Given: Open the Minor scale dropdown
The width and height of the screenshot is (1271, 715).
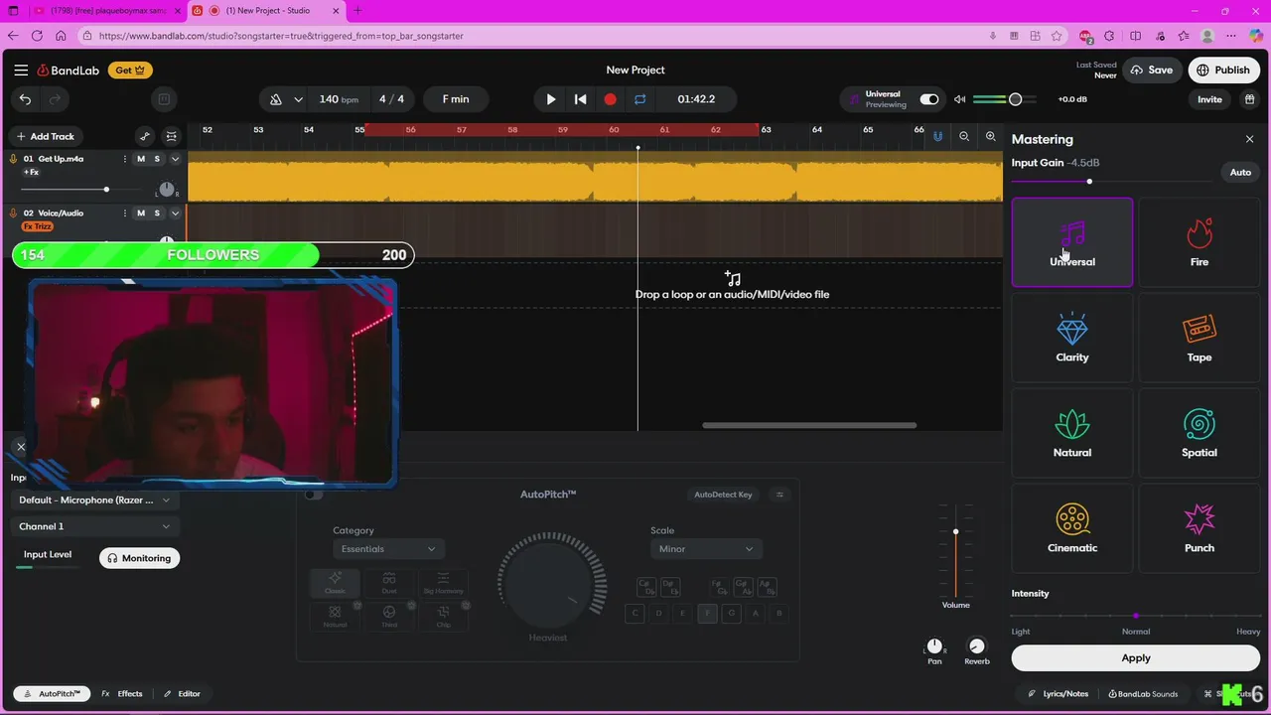Looking at the screenshot, I should click(x=706, y=548).
